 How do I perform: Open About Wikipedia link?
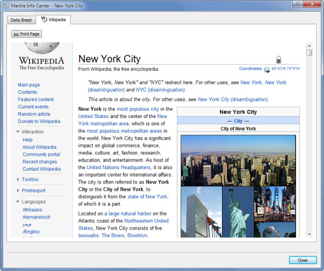39,147
